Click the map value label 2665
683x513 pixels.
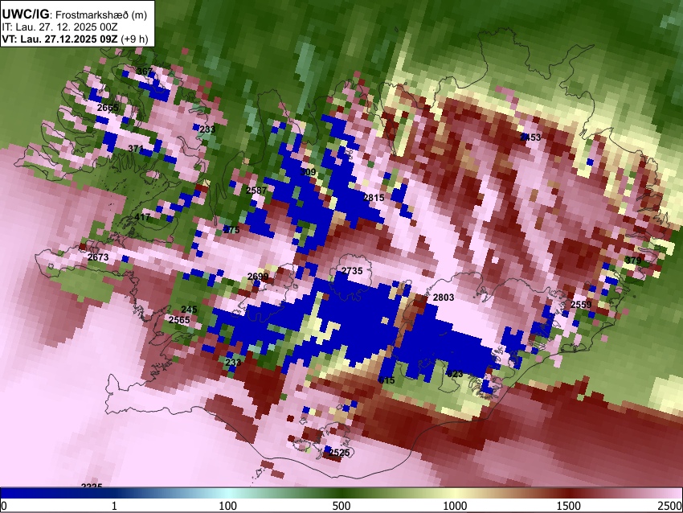pos(108,108)
